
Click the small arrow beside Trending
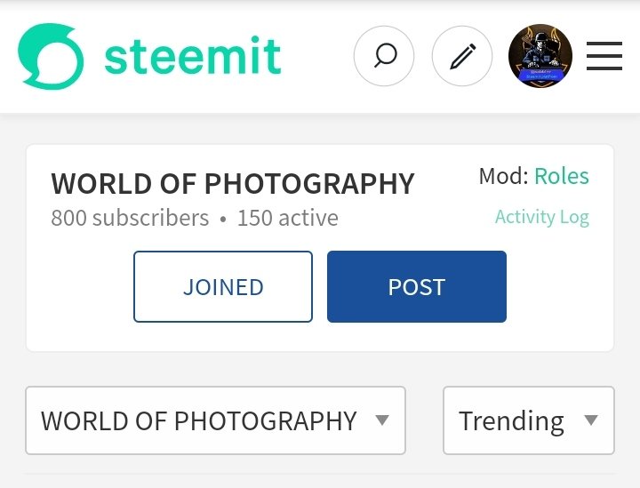coord(590,420)
